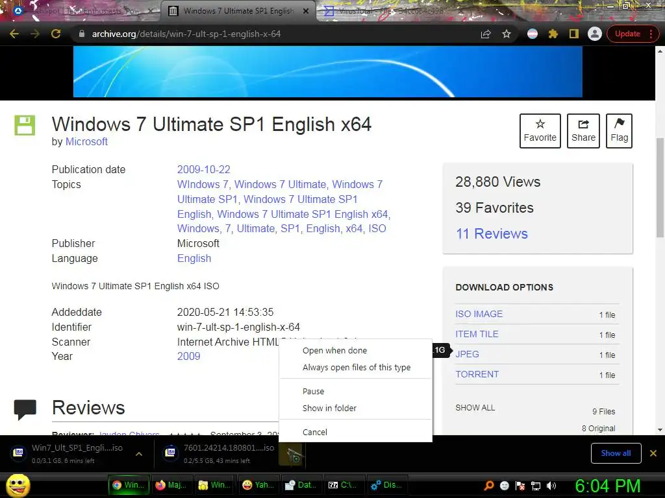Open the smiley face Start button

[18, 486]
